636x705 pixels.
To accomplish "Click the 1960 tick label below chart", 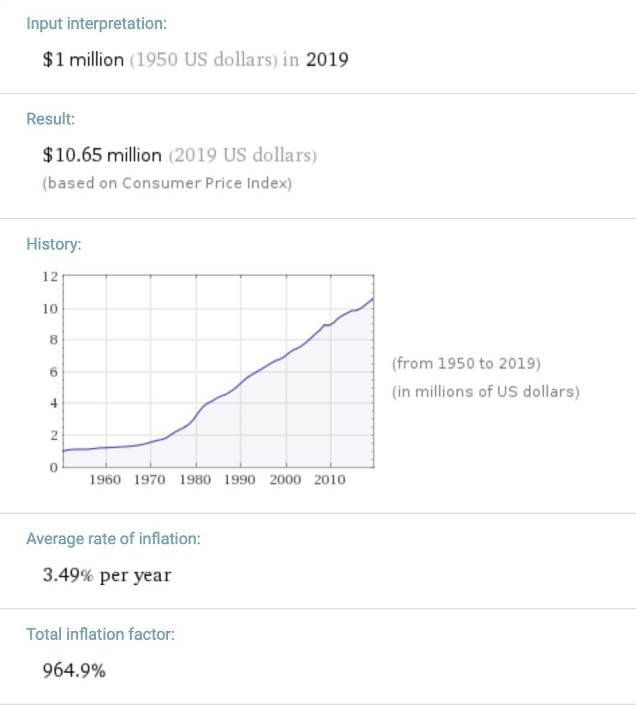I will click(x=105, y=480).
